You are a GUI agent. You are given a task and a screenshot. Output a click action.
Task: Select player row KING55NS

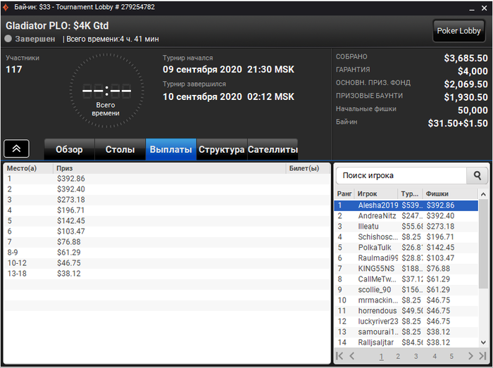tap(406, 269)
